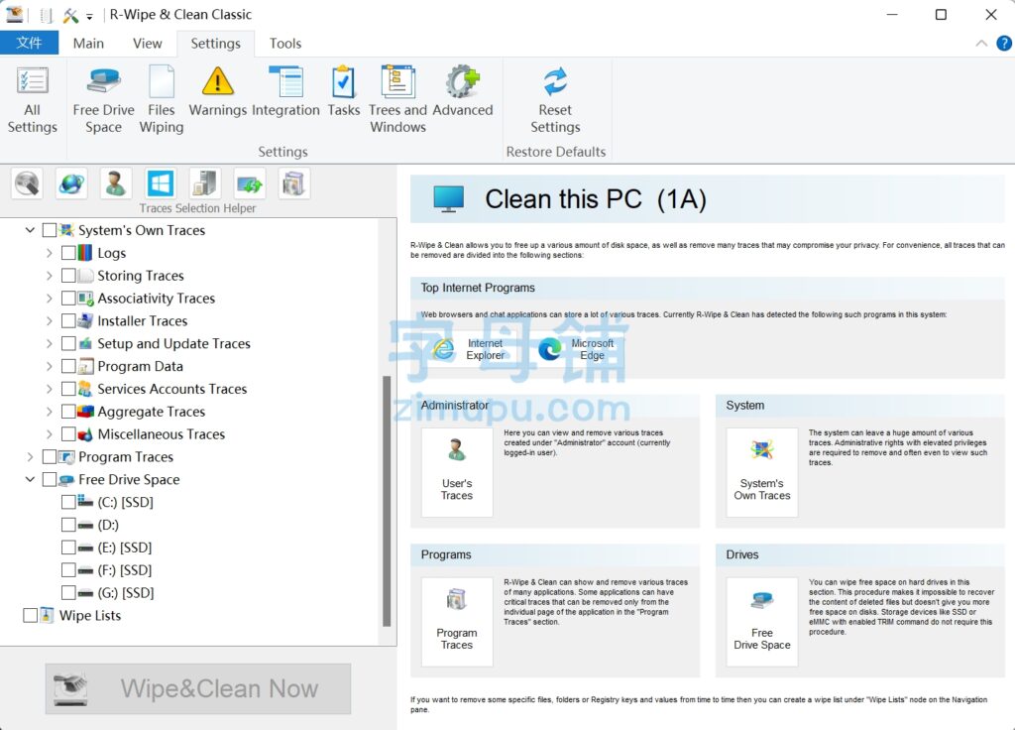Open Files Wiping settings
The image size is (1015, 730).
162,99
